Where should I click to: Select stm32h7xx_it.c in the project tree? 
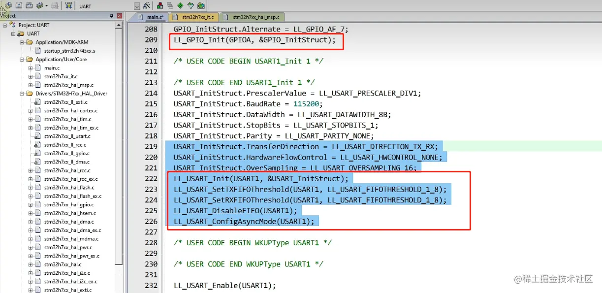click(x=61, y=76)
